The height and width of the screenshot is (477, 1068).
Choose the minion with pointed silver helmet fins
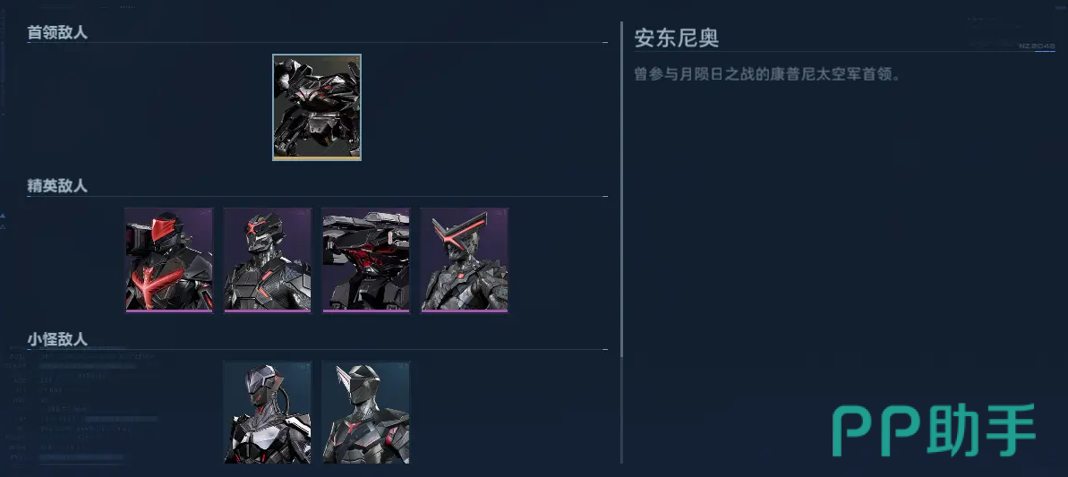click(366, 413)
